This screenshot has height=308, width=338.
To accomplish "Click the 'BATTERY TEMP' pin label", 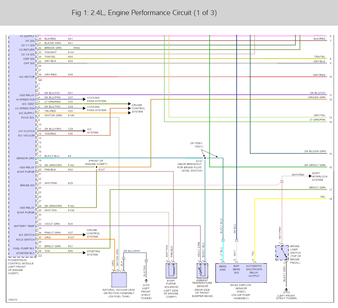I will click(x=24, y=226).
